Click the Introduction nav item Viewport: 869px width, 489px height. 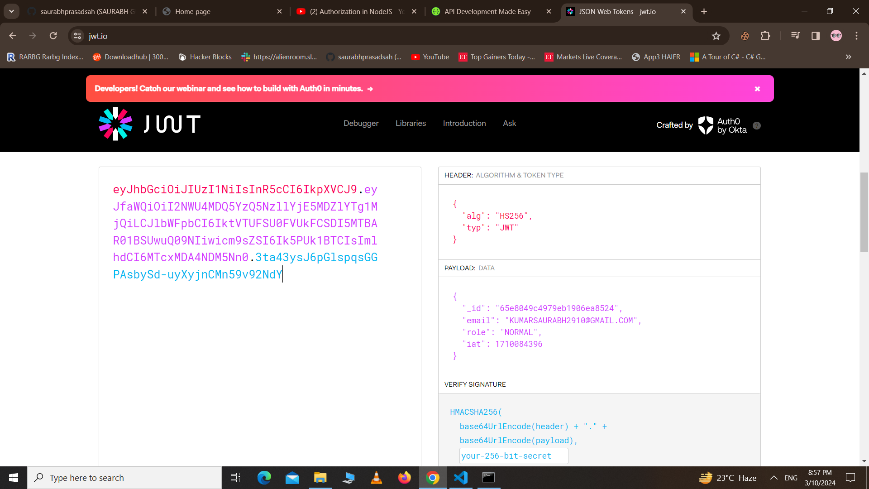pos(464,123)
